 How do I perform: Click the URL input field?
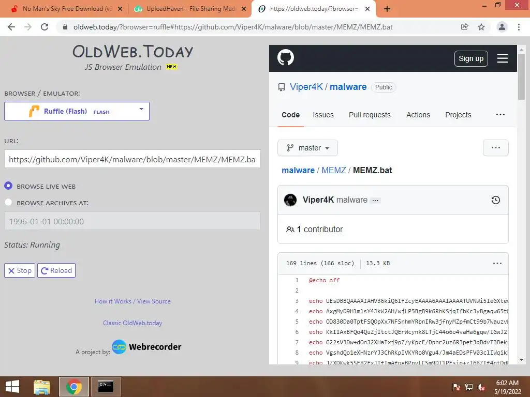click(x=132, y=159)
